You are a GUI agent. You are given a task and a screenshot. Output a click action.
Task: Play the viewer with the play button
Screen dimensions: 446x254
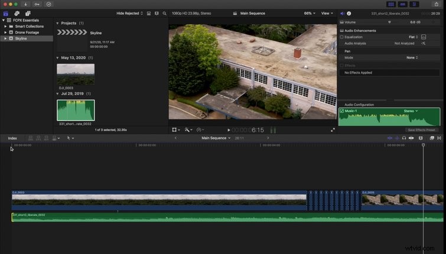(229, 131)
